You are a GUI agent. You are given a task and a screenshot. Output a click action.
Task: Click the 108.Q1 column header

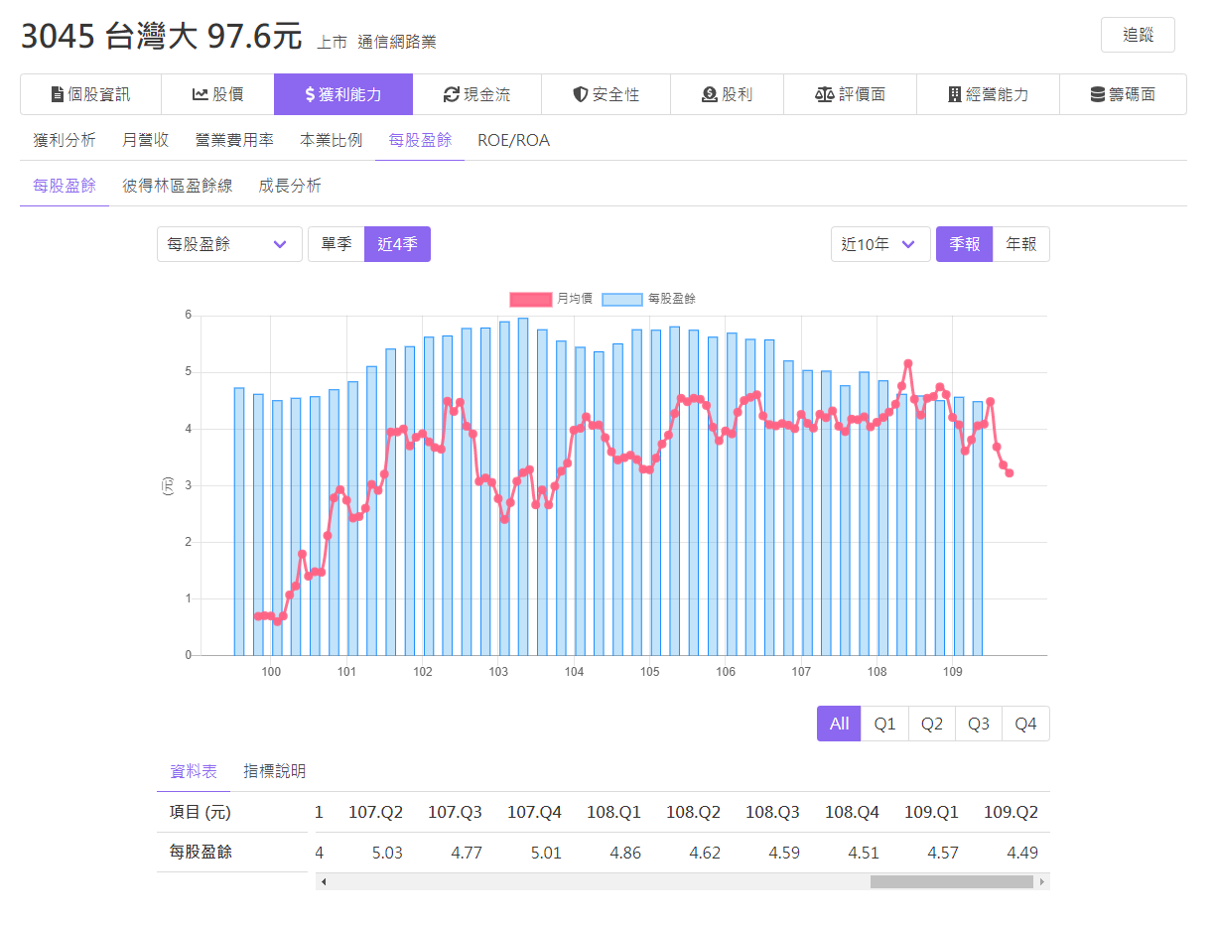(x=613, y=812)
